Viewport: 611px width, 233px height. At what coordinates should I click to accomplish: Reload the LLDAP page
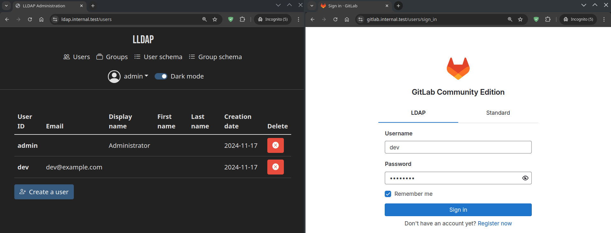point(30,19)
